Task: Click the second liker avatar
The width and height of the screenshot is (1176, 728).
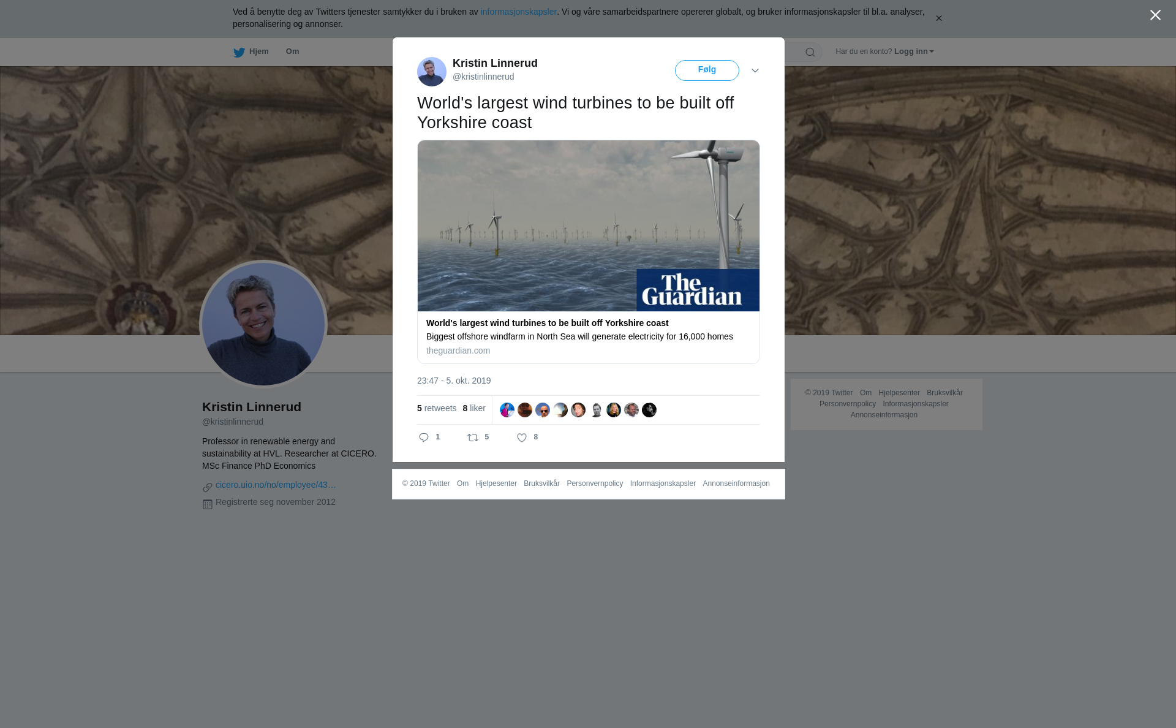Action: [x=525, y=410]
